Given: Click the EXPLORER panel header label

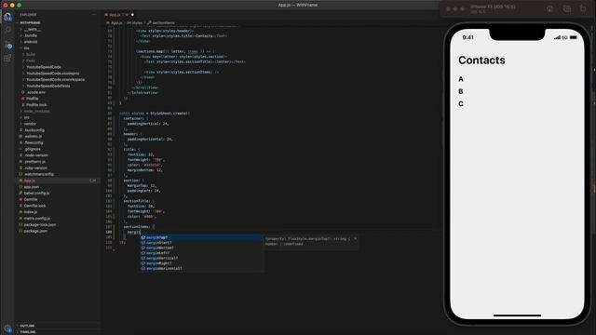Looking at the screenshot, I should 28,15.
